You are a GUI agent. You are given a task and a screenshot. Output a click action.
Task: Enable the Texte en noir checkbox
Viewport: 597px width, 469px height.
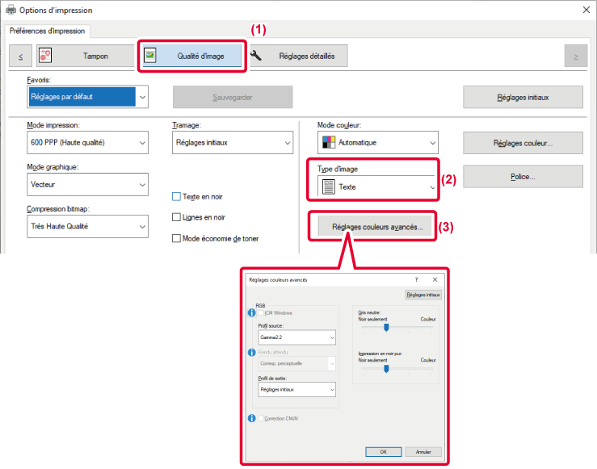[x=176, y=197]
